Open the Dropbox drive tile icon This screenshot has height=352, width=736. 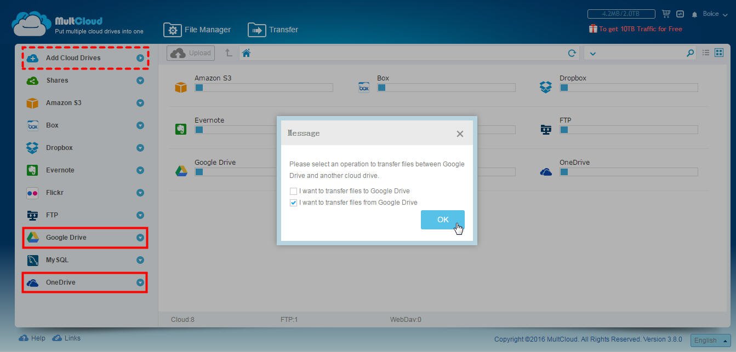[546, 87]
